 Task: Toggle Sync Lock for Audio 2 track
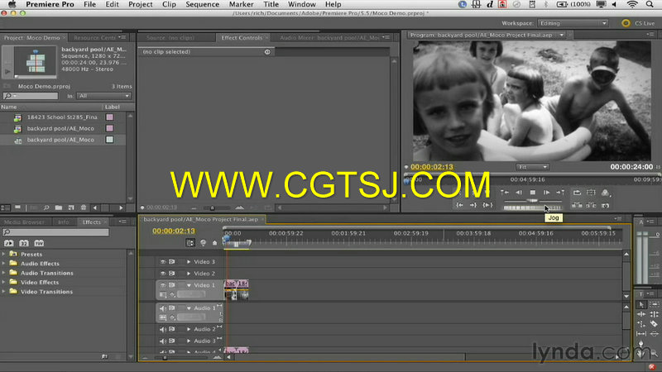172,329
